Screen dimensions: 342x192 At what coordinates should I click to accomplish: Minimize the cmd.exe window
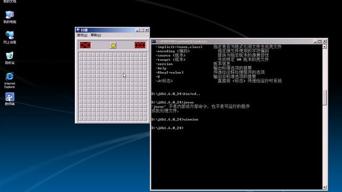coord(315,41)
